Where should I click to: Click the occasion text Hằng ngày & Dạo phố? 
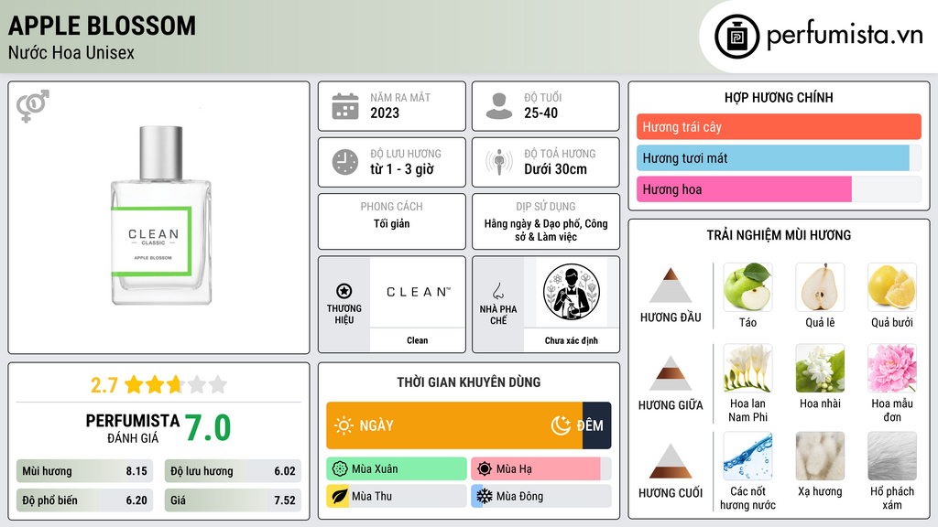coord(546,230)
